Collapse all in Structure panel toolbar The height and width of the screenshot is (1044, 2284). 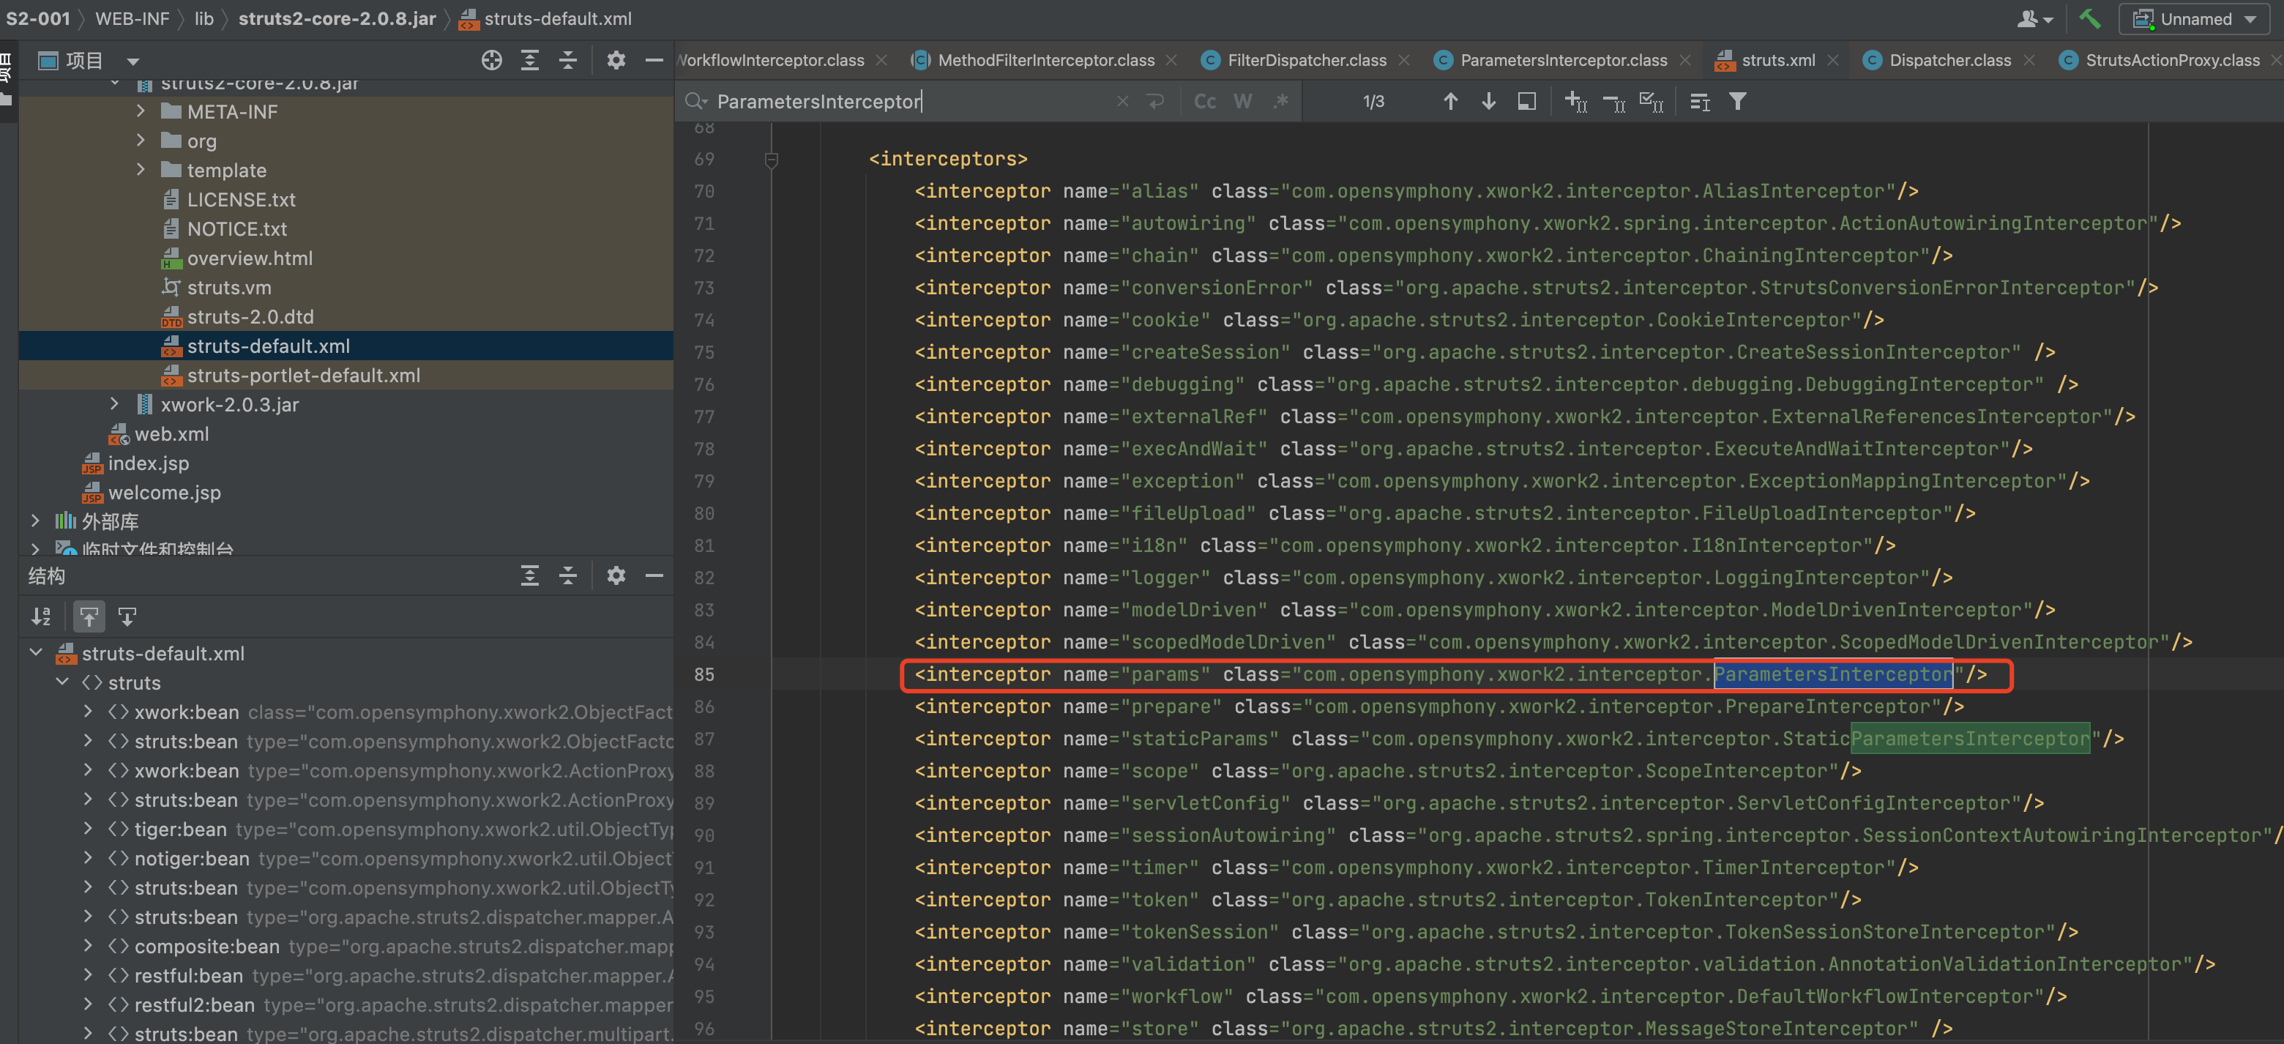(x=567, y=575)
